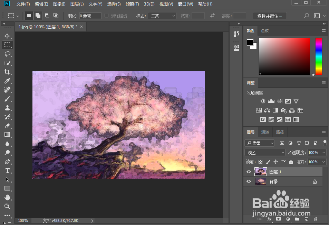Select the Crop tool
Screen dimensions: 329x225
pyautogui.click(x=7, y=72)
